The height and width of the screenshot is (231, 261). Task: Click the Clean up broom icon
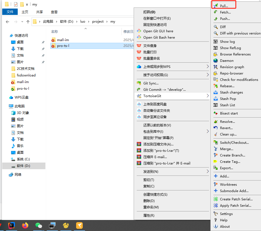coord(216,134)
